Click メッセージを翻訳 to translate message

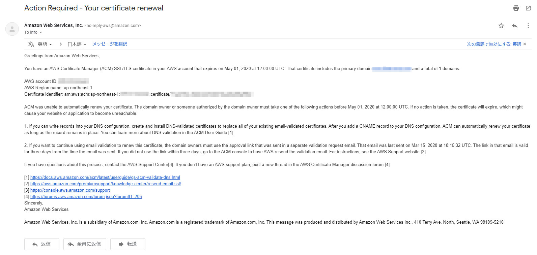(110, 44)
